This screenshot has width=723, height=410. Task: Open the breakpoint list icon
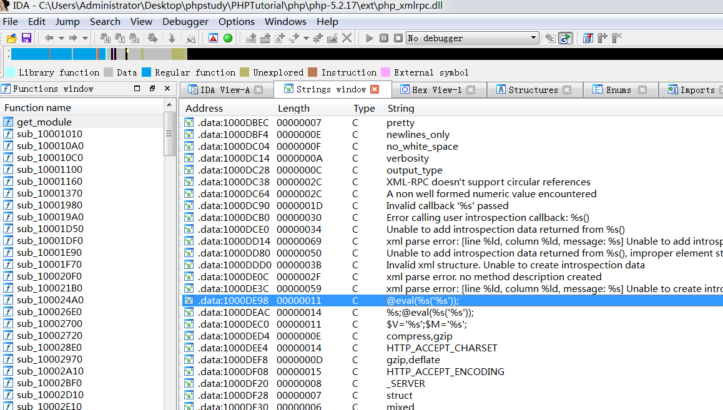pyautogui.click(x=588, y=38)
